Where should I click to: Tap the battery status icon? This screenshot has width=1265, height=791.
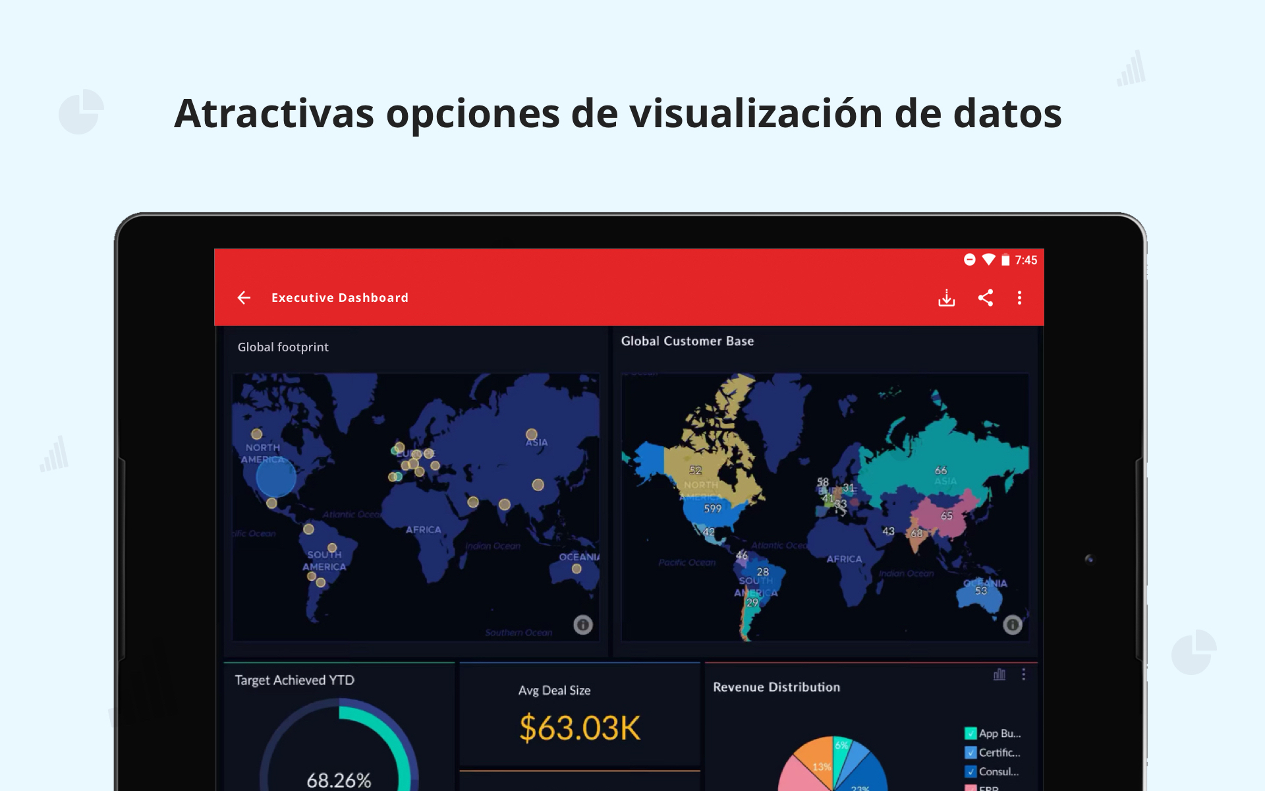coord(1005,260)
